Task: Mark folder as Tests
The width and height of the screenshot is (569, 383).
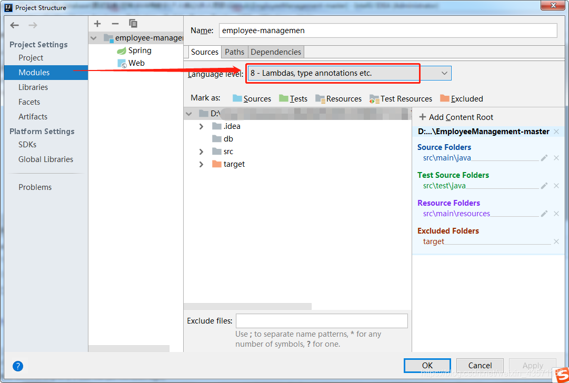Action: tap(293, 99)
